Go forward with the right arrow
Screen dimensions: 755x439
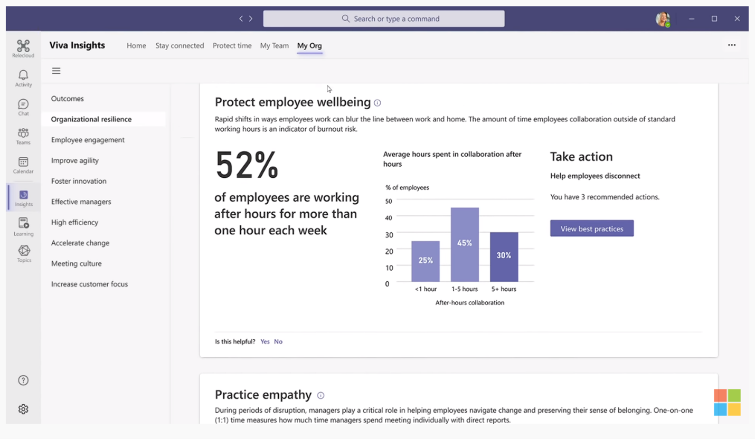click(251, 18)
